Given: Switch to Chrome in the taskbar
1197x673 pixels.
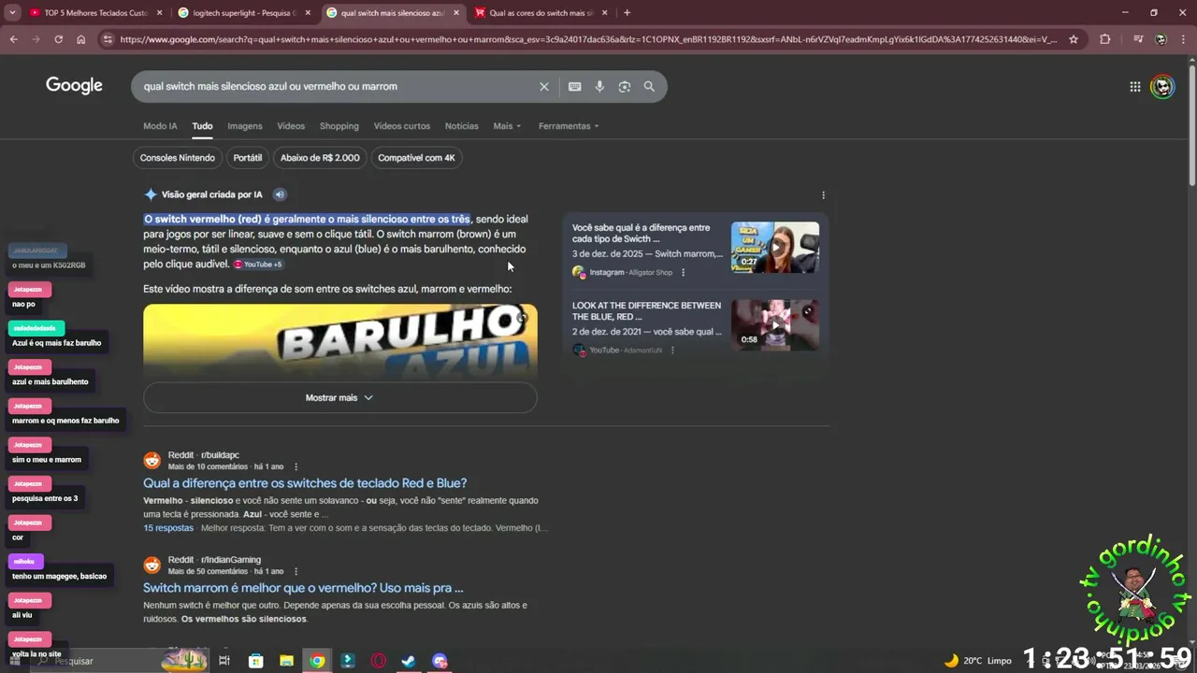Looking at the screenshot, I should [x=317, y=661].
